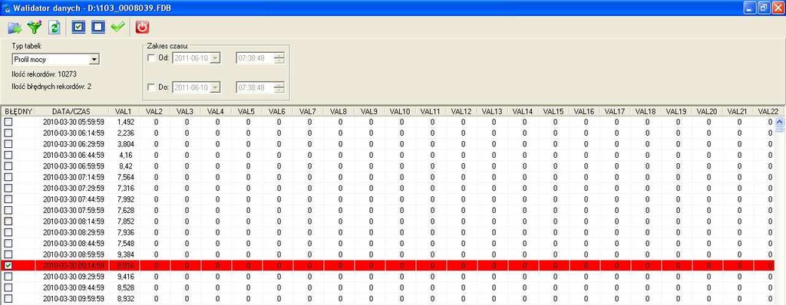Select VAL1 cell with value 9,416
786x305 pixels.
point(124,277)
